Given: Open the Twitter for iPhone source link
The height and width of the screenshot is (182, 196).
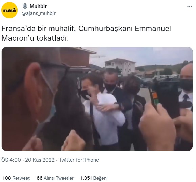Looking at the screenshot, I should coord(79,160).
